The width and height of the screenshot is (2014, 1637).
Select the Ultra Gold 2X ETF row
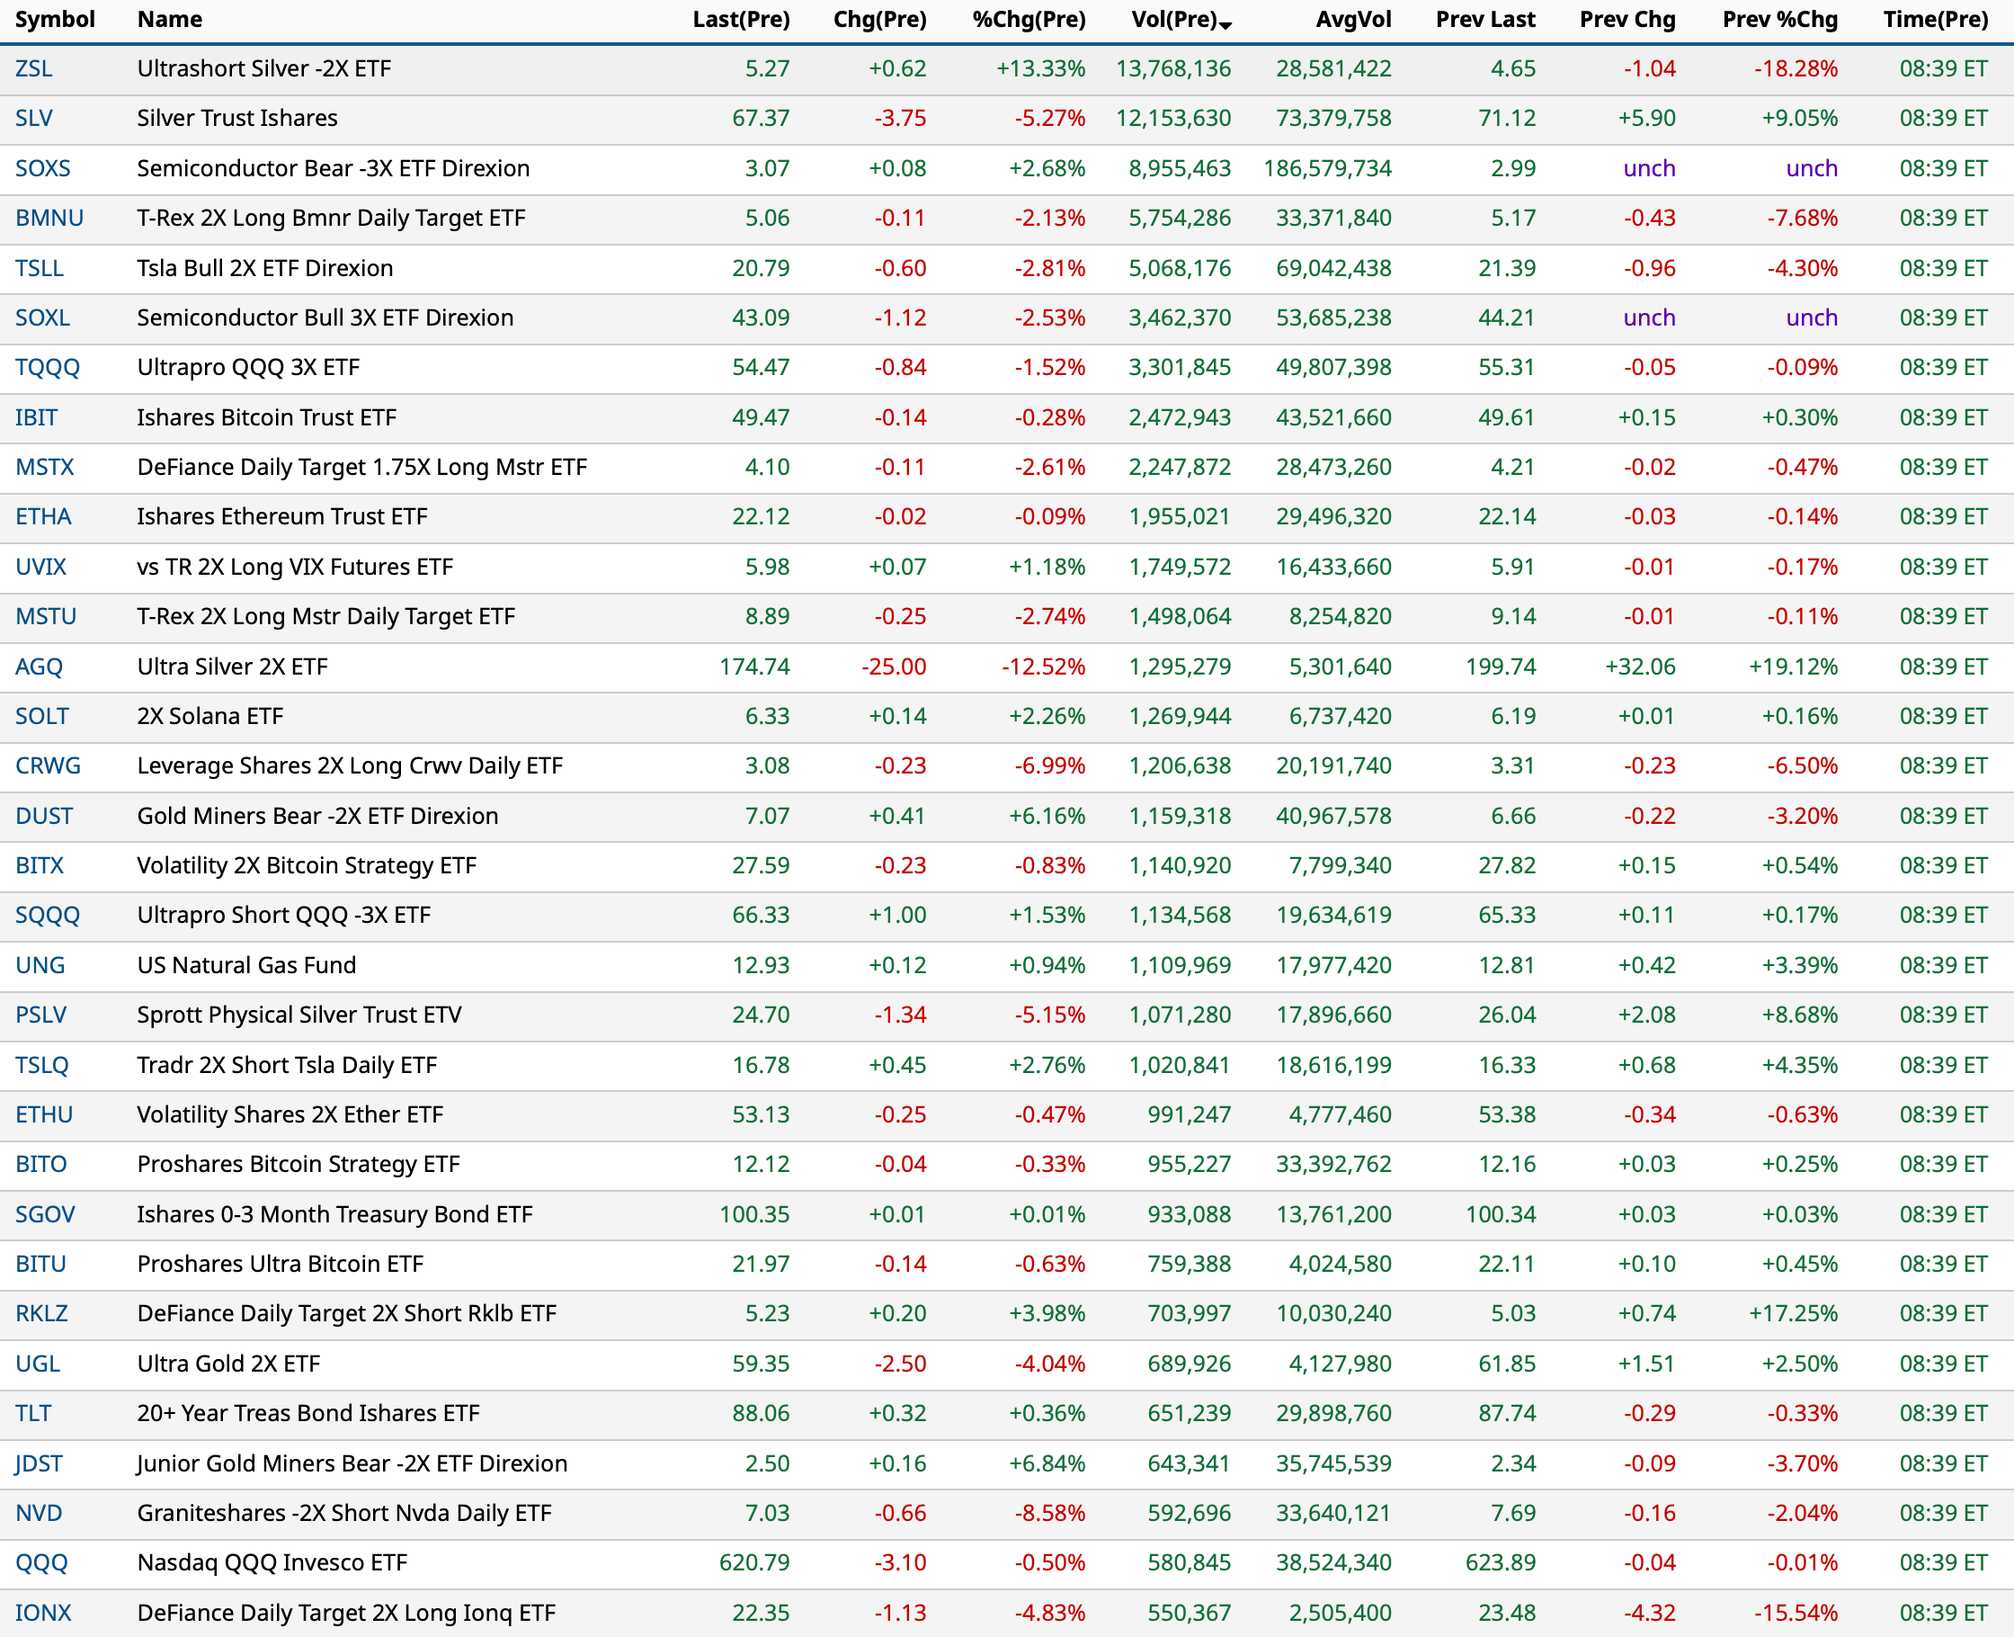229,1364
